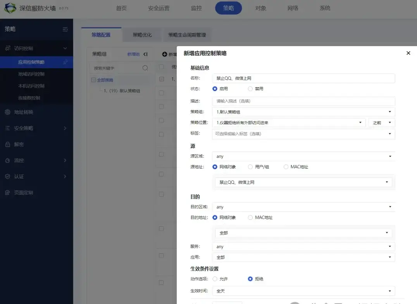417x304 pixels.
Task: Click the search magnifier icon in 策略组
Action: click(145, 68)
